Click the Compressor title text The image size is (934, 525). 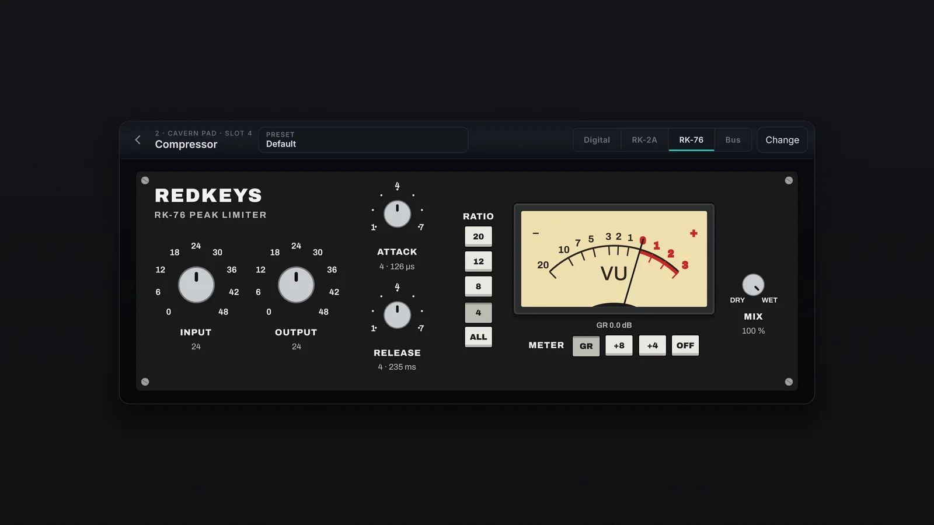pos(186,145)
